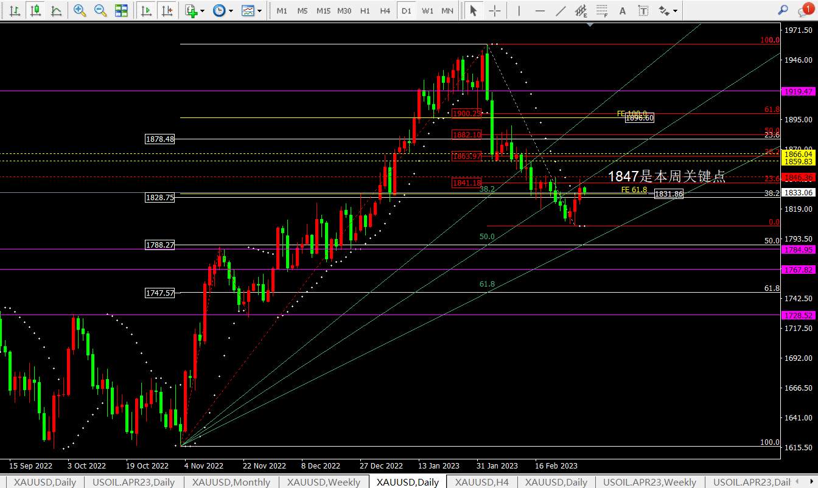Expand the templates dropdown arrow
Screen dimensions: 818x488
(260, 11)
